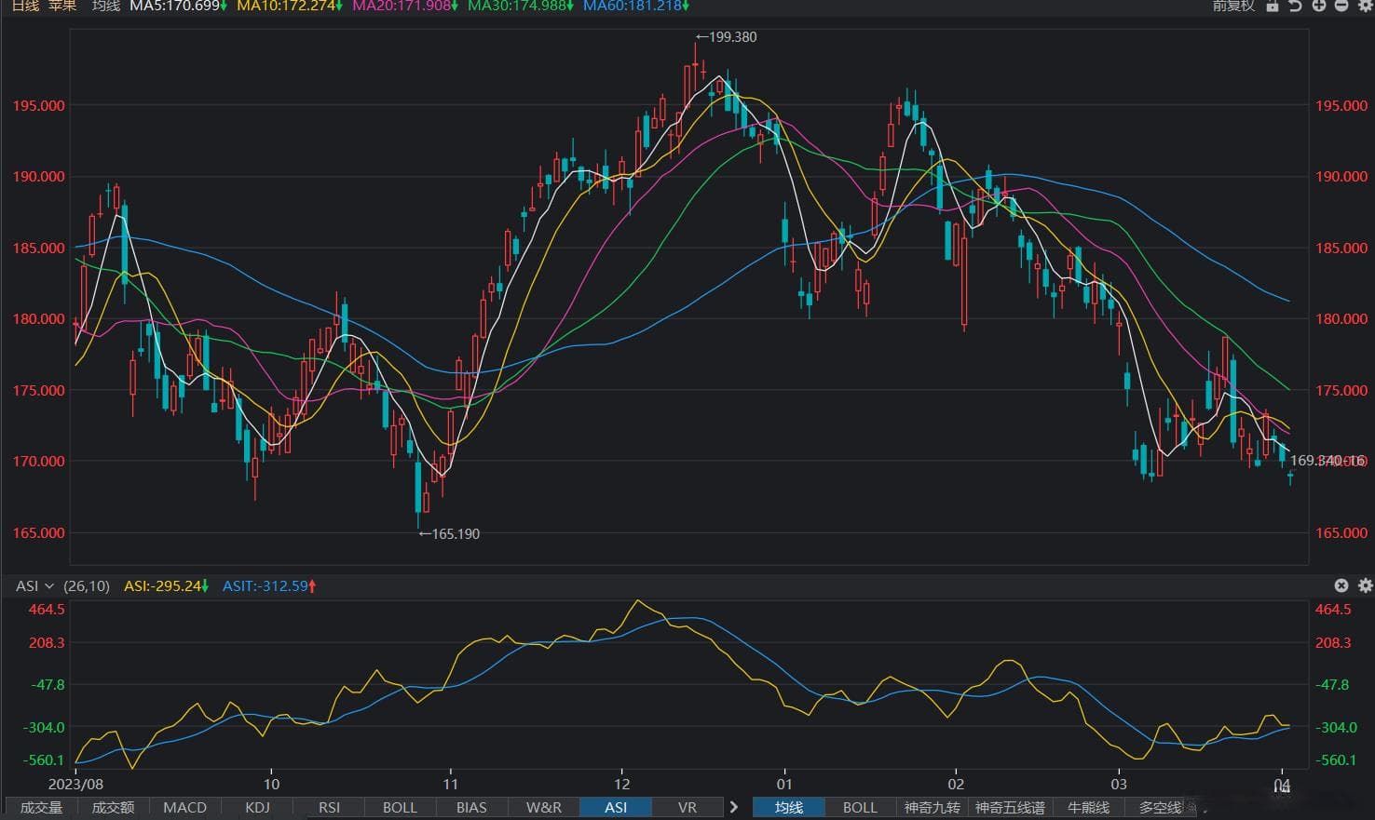Switch to the KDJ indicator tab

click(x=257, y=807)
